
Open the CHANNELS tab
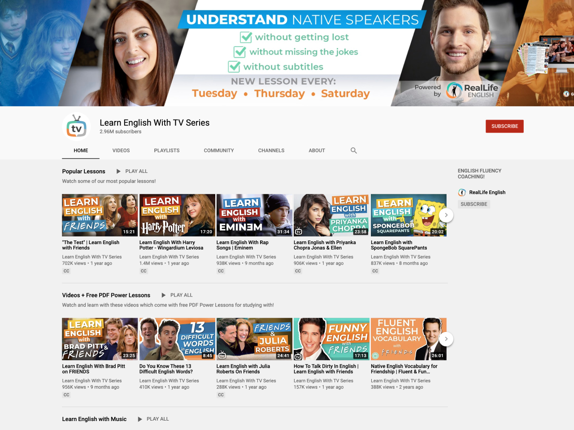[x=271, y=150]
